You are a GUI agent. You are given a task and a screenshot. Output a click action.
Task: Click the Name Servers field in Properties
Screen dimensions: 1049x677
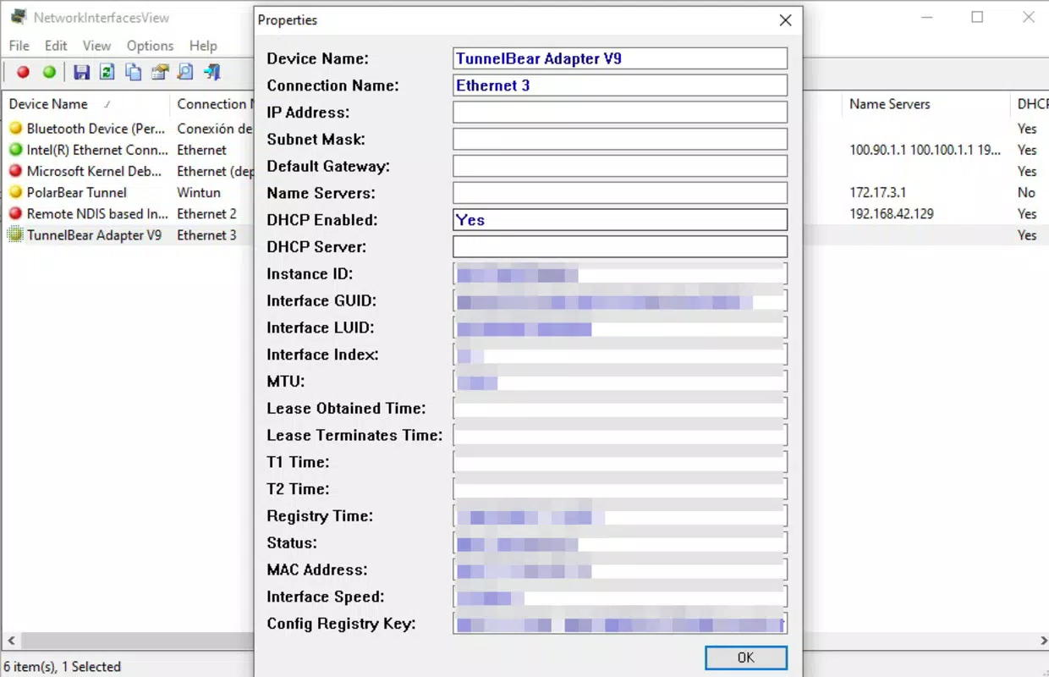click(620, 193)
